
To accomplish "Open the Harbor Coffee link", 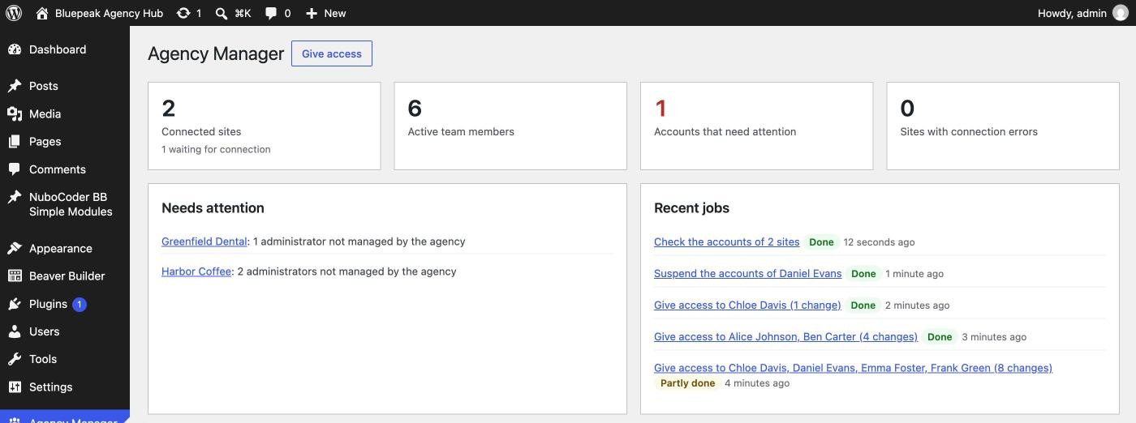I will (x=196, y=271).
